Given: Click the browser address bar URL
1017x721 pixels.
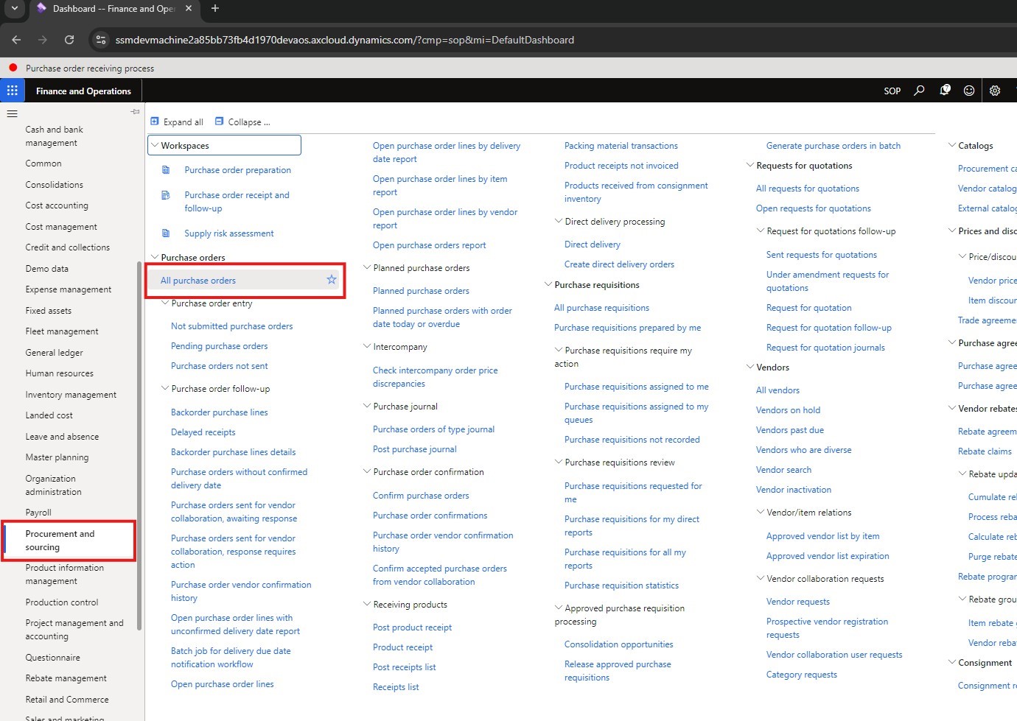Looking at the screenshot, I should click(344, 40).
